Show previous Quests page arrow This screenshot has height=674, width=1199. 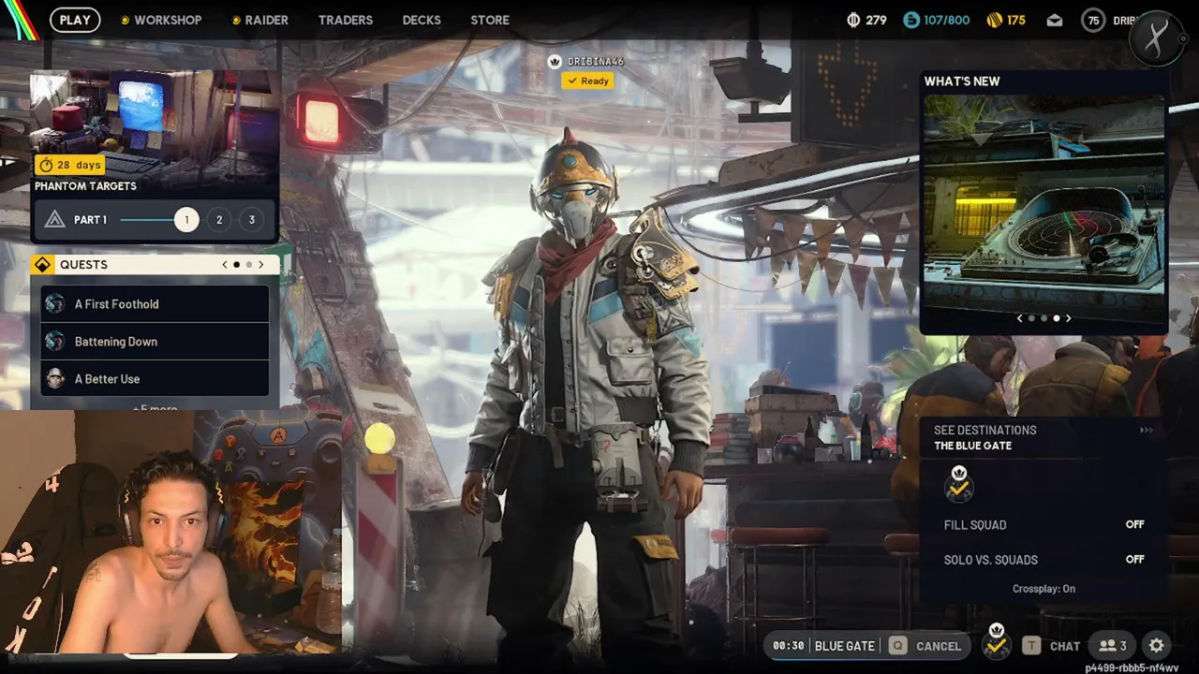pyautogui.click(x=225, y=265)
